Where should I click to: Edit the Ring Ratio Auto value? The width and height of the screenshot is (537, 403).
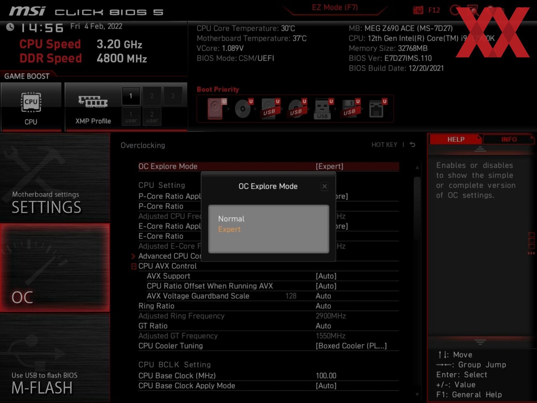pyautogui.click(x=323, y=306)
